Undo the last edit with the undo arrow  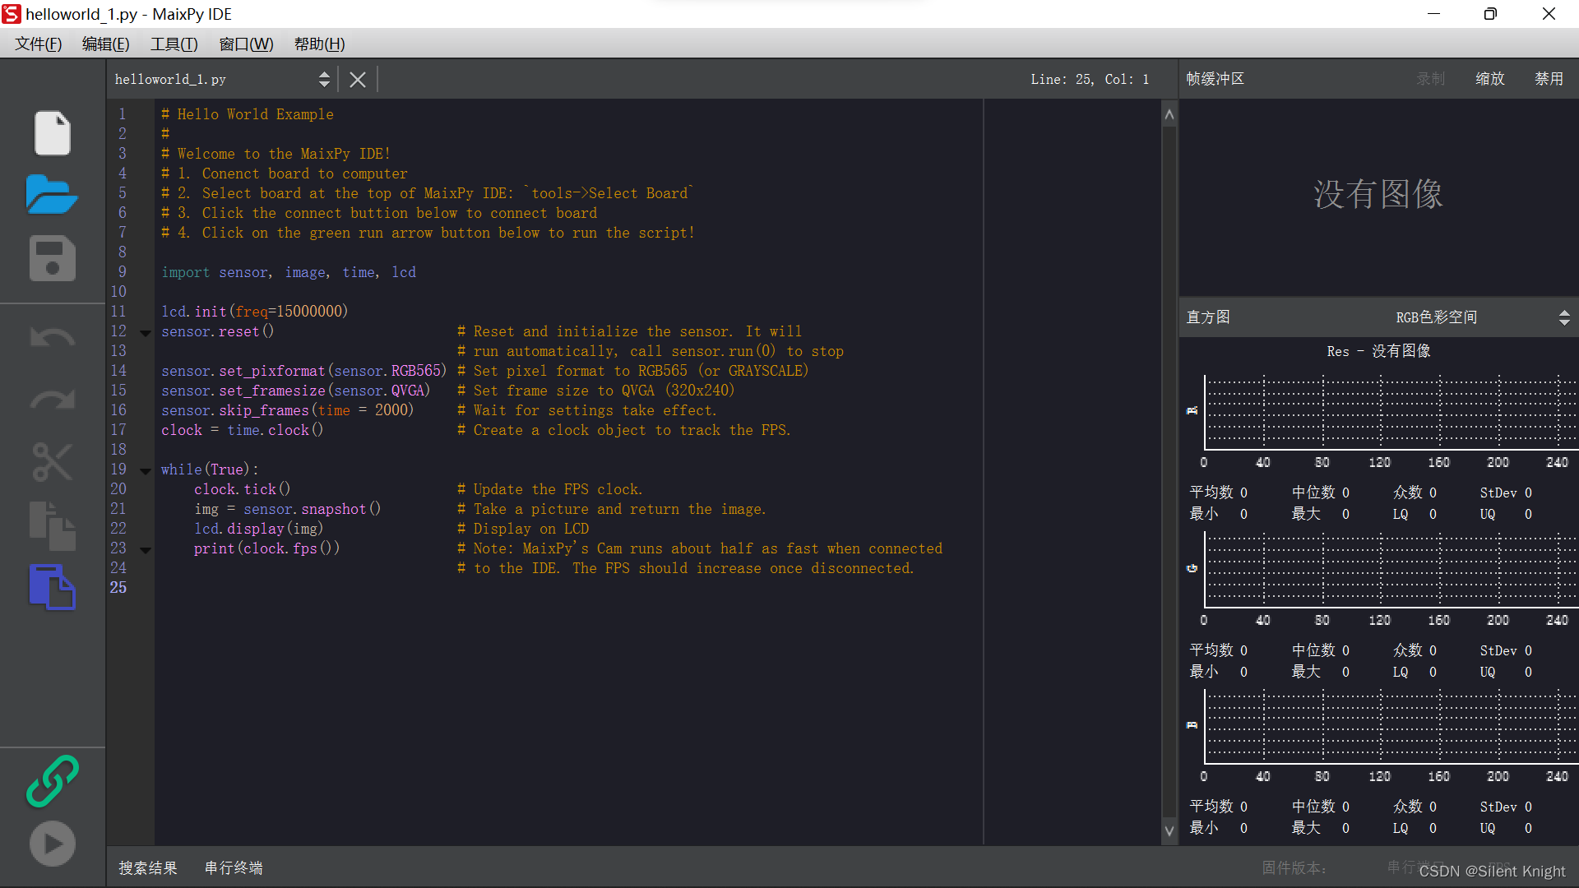[x=53, y=338]
